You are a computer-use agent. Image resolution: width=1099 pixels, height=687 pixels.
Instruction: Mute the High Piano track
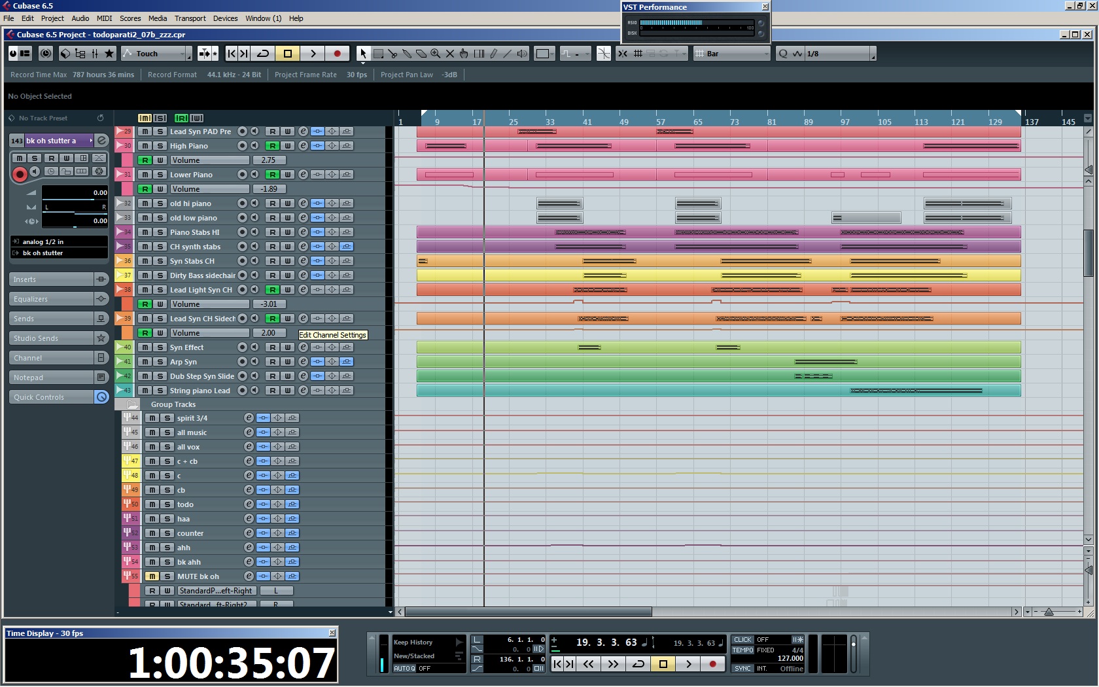point(145,146)
